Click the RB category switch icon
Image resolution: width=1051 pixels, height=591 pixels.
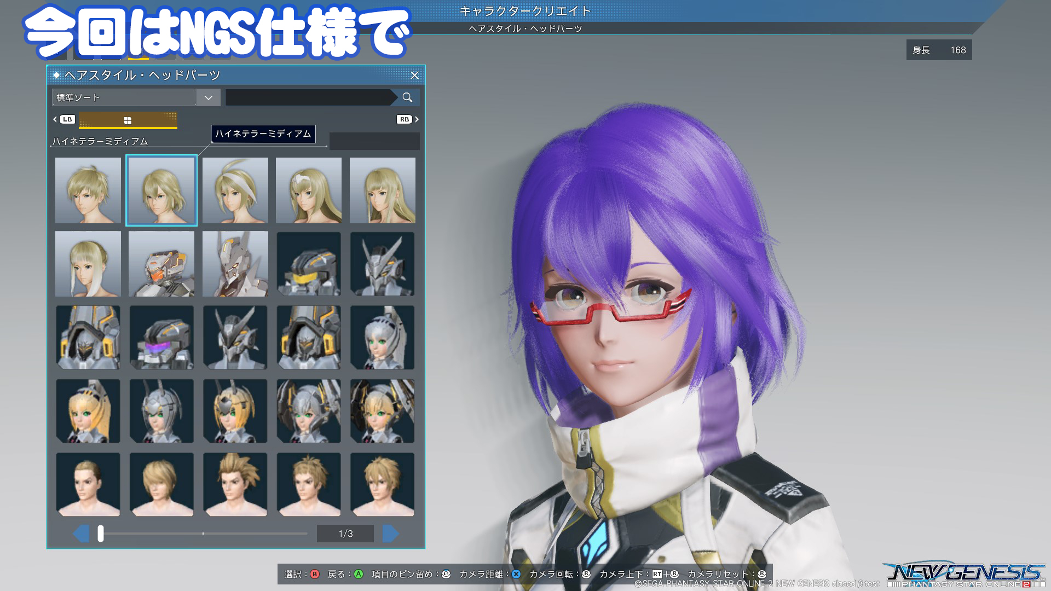click(x=404, y=119)
